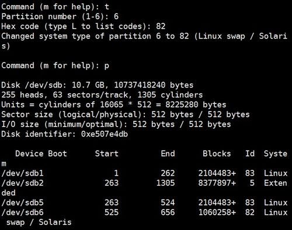Click the Start column header

tap(107, 154)
